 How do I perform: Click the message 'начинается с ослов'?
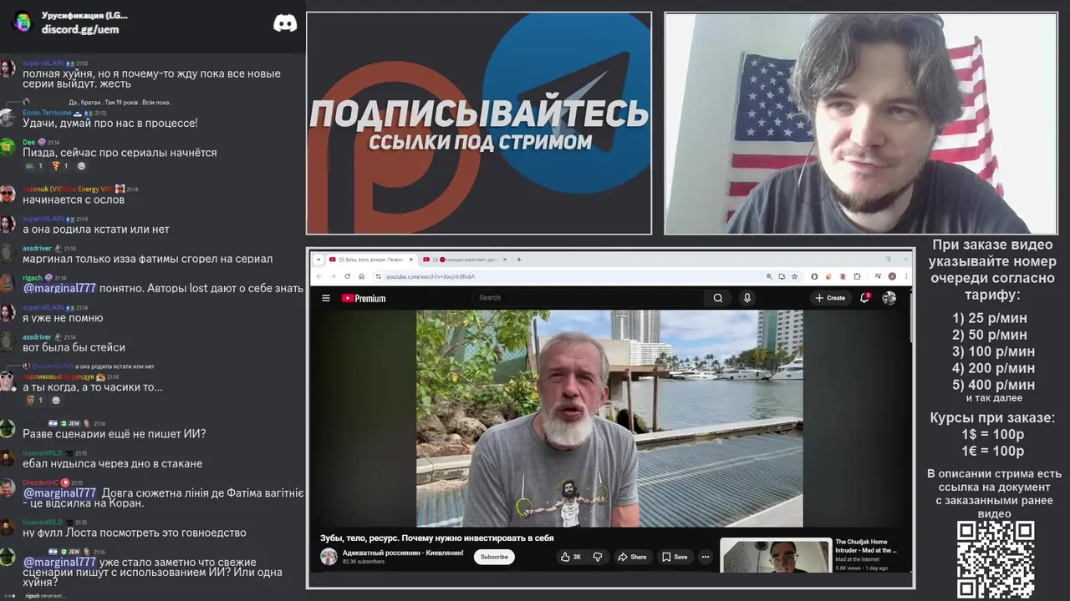(x=74, y=199)
